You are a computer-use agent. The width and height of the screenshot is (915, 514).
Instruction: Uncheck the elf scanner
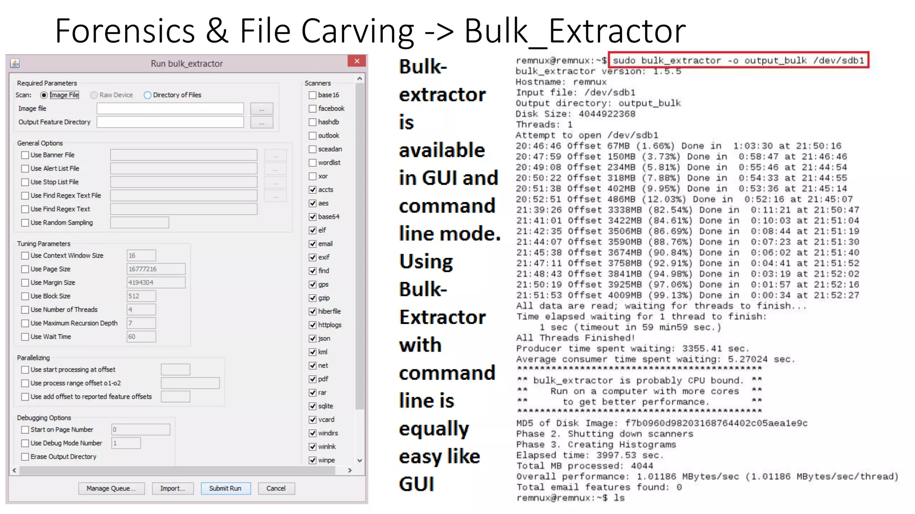313,230
